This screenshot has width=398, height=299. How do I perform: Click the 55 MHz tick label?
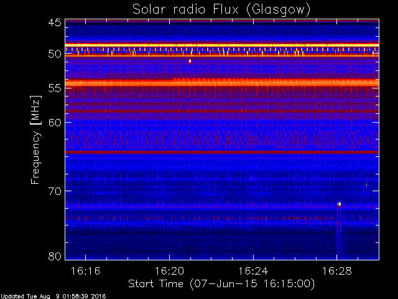pos(54,88)
